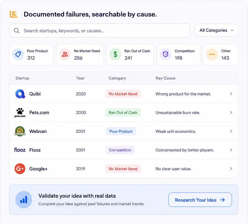Sort by the Startup column header
The image size is (248, 224).
click(x=22, y=78)
